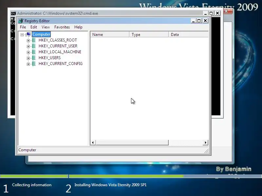This screenshot has height=196, width=262.
Task: Click the Type column header
Action: 149,35
